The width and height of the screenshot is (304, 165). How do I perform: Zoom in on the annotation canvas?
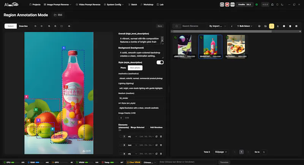49,26
